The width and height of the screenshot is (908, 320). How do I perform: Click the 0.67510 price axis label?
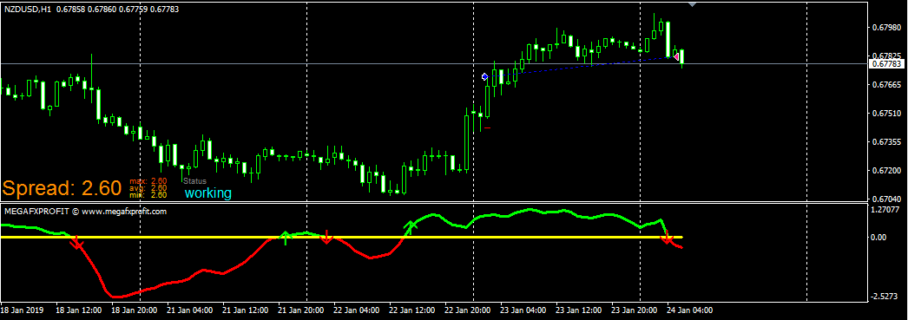[x=886, y=114]
